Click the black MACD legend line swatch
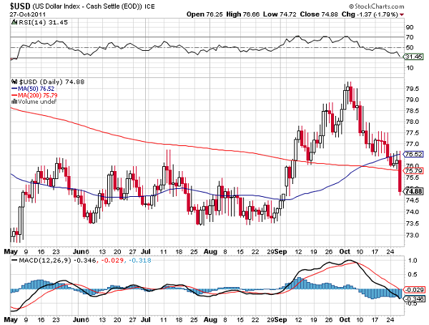Viewport: 429px width, 325px height. tap(14, 260)
